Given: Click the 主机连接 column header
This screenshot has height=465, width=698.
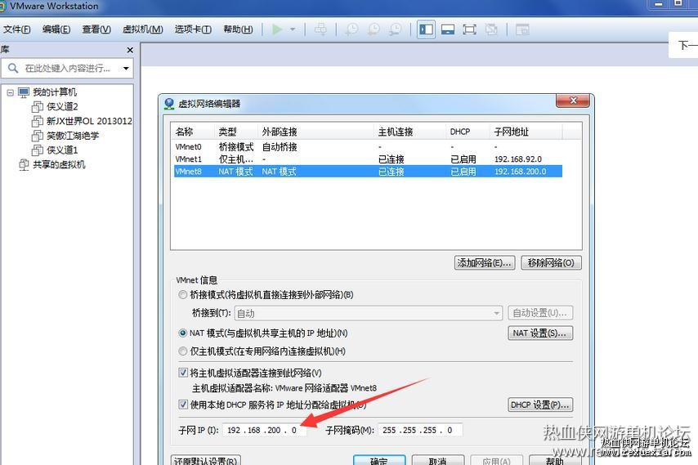Looking at the screenshot, I should click(409, 132).
